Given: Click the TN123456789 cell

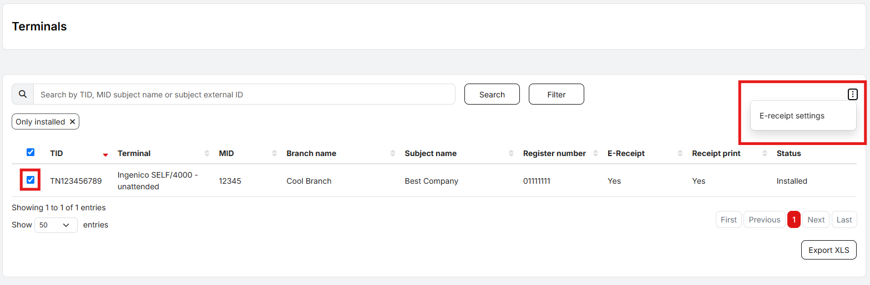Looking at the screenshot, I should (76, 181).
